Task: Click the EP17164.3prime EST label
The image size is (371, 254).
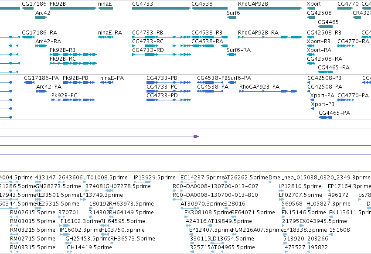Action: (349, 186)
